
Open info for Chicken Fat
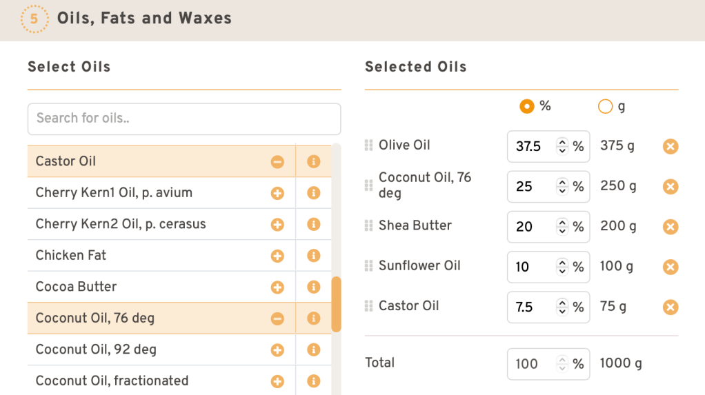pos(314,256)
